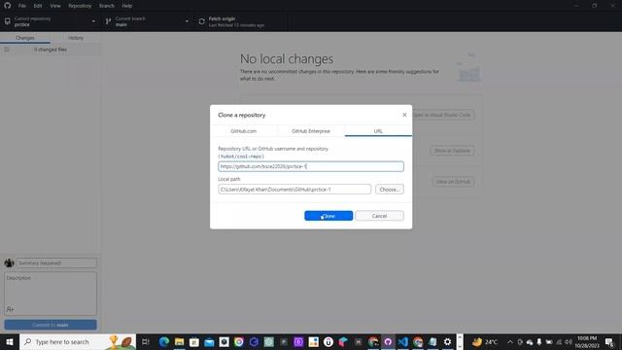This screenshot has width=622, height=350.
Task: Close the Clone a repository dialog
Action: point(404,115)
